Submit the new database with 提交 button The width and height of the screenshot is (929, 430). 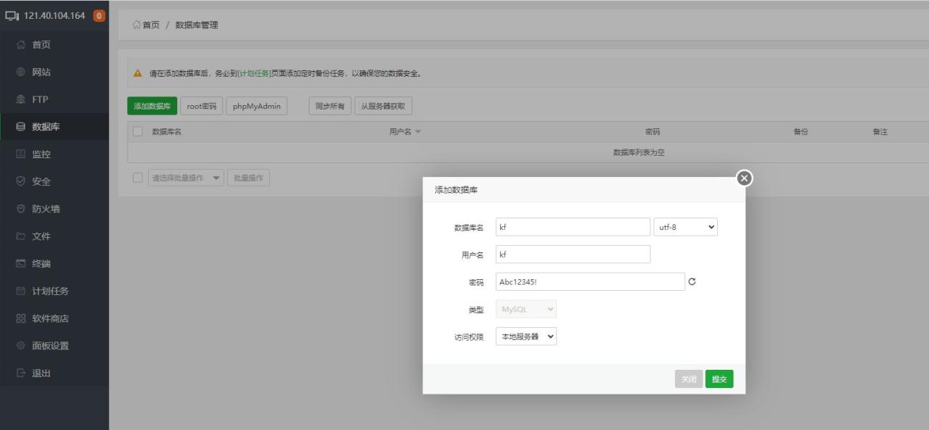[x=719, y=379]
